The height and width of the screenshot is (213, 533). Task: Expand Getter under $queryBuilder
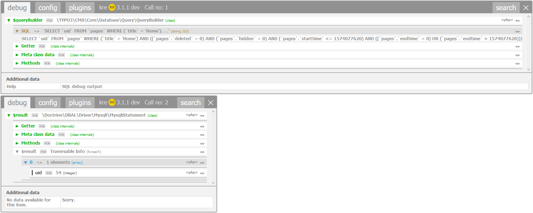coord(17,46)
